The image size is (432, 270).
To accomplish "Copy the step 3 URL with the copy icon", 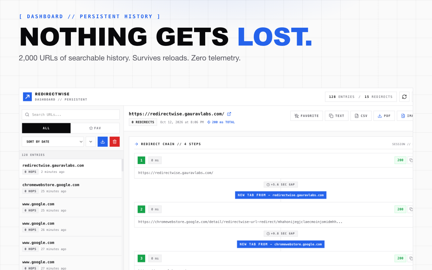I will pyautogui.click(x=411, y=259).
